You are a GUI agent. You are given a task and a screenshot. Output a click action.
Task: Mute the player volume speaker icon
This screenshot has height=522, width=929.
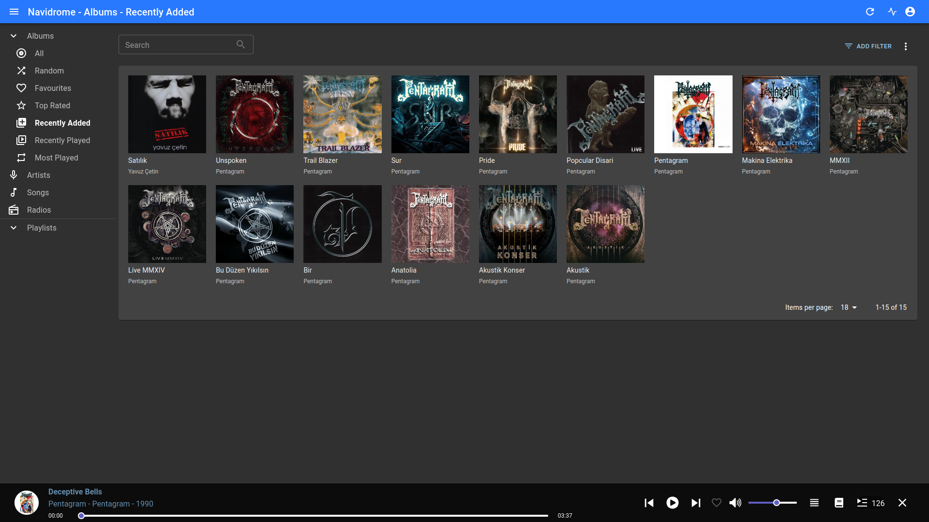[735, 503]
